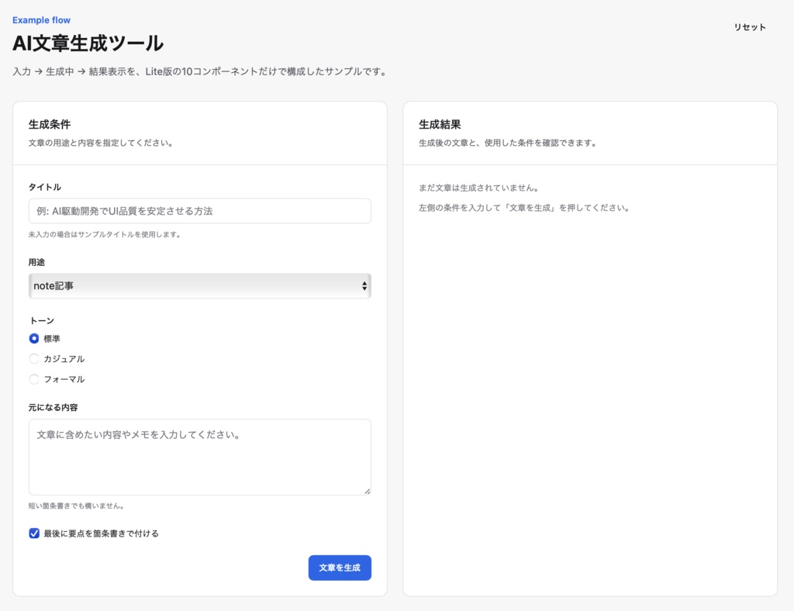
Task: Click the まだ文章は生成されていません。 message
Action: click(x=479, y=188)
